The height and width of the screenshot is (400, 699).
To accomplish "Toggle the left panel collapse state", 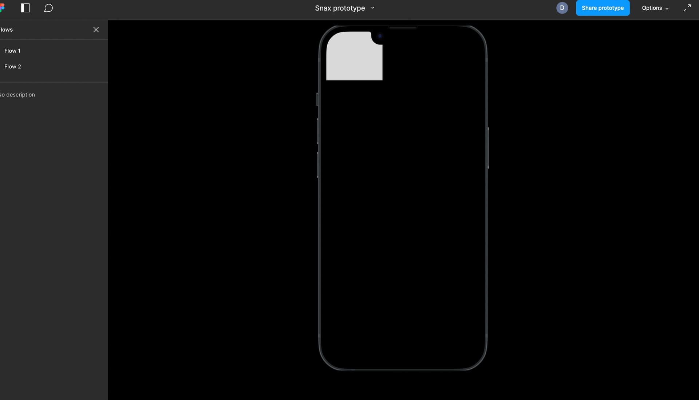I will tap(25, 8).
